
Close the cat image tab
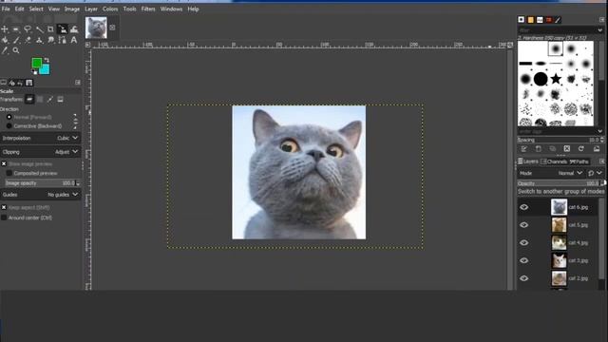point(112,28)
